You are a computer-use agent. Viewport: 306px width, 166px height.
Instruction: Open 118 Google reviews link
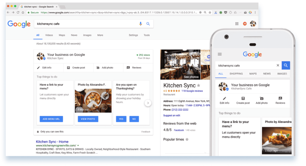pyautogui.click(x=192, y=91)
